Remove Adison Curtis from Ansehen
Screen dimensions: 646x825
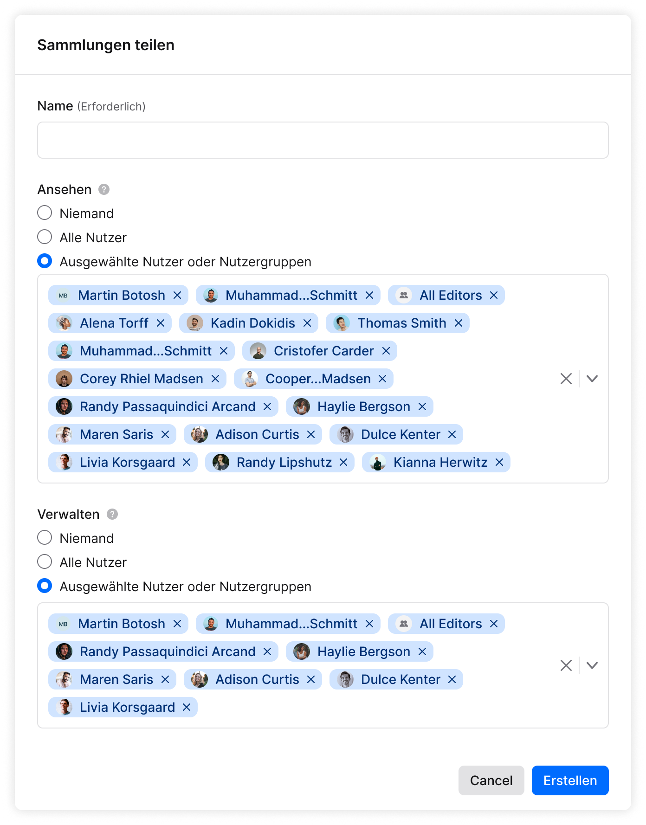click(311, 434)
